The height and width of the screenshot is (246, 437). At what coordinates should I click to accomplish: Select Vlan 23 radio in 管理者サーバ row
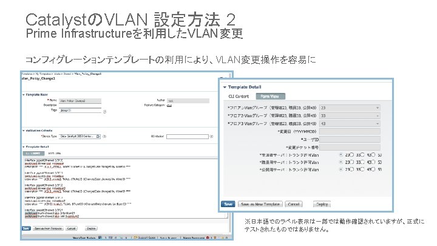[341, 154]
